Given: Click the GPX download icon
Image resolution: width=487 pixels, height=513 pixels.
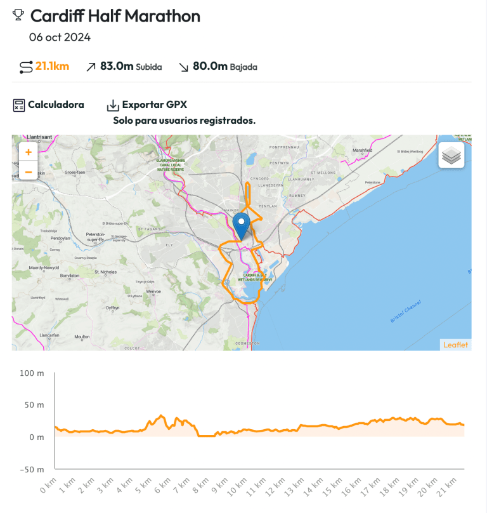Looking at the screenshot, I should pos(113,105).
